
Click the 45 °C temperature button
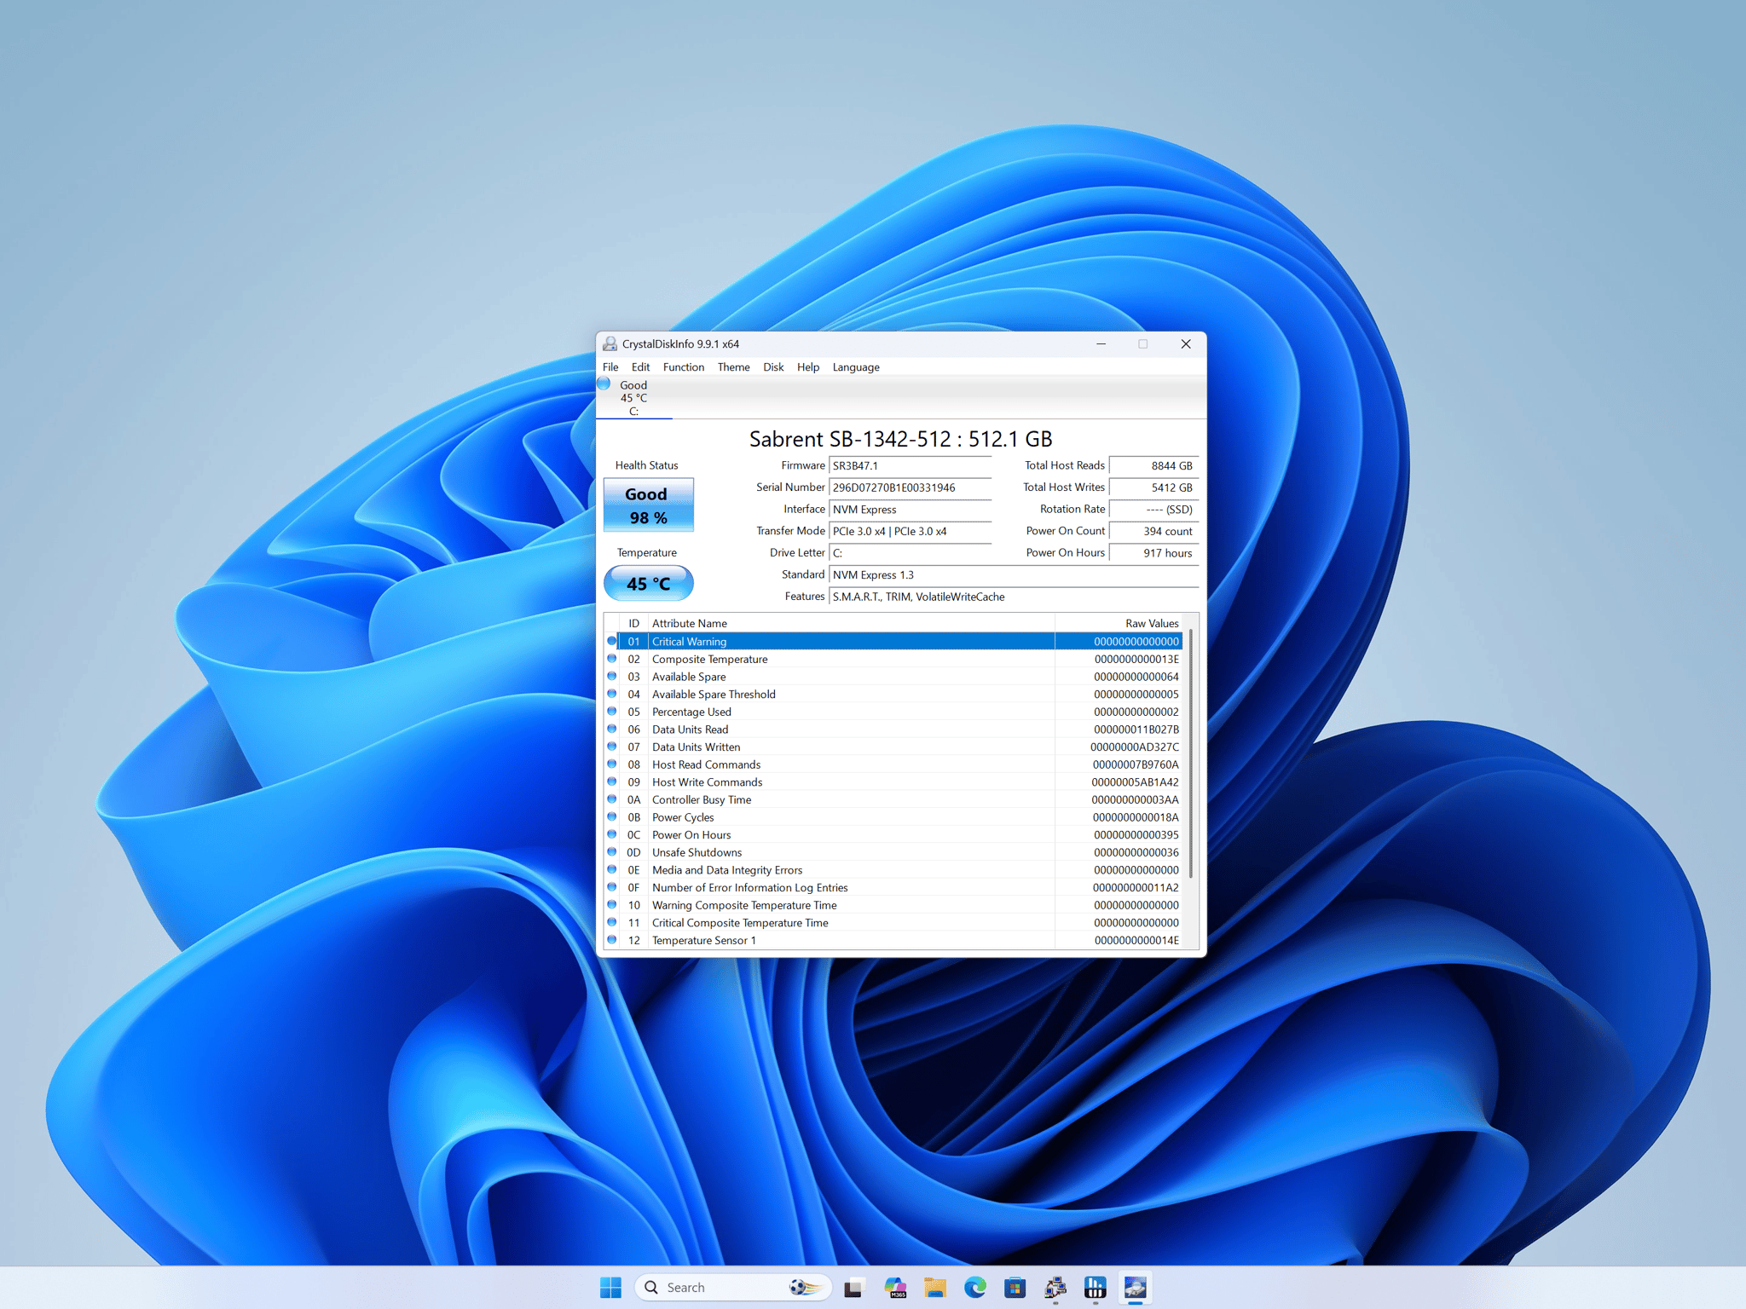[648, 584]
